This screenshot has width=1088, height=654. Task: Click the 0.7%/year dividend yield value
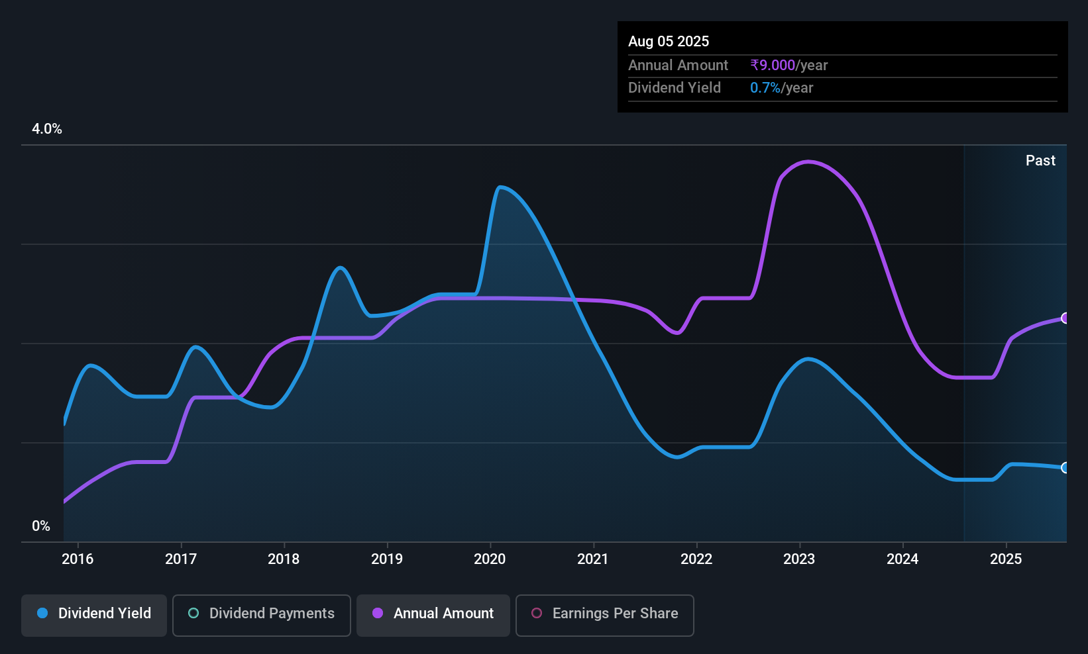coord(781,88)
